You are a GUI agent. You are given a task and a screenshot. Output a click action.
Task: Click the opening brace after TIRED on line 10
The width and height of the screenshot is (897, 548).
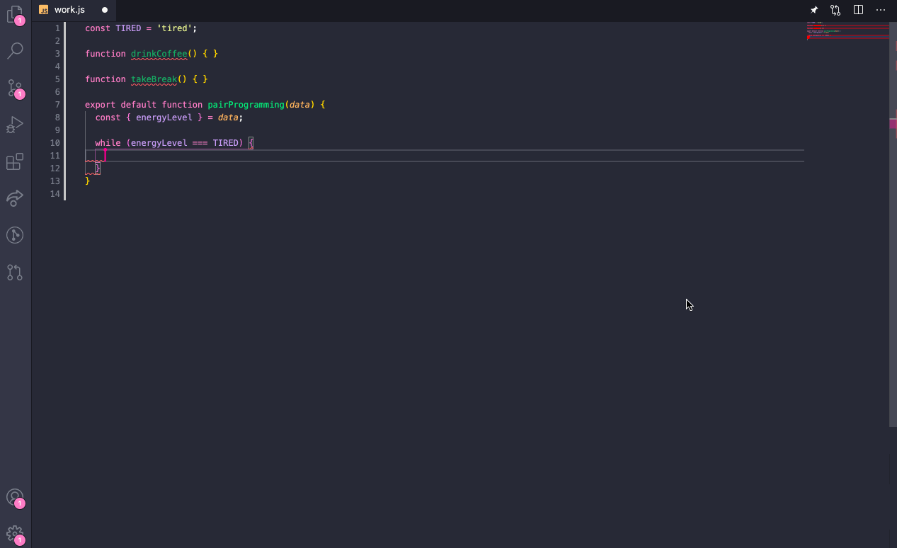251,143
